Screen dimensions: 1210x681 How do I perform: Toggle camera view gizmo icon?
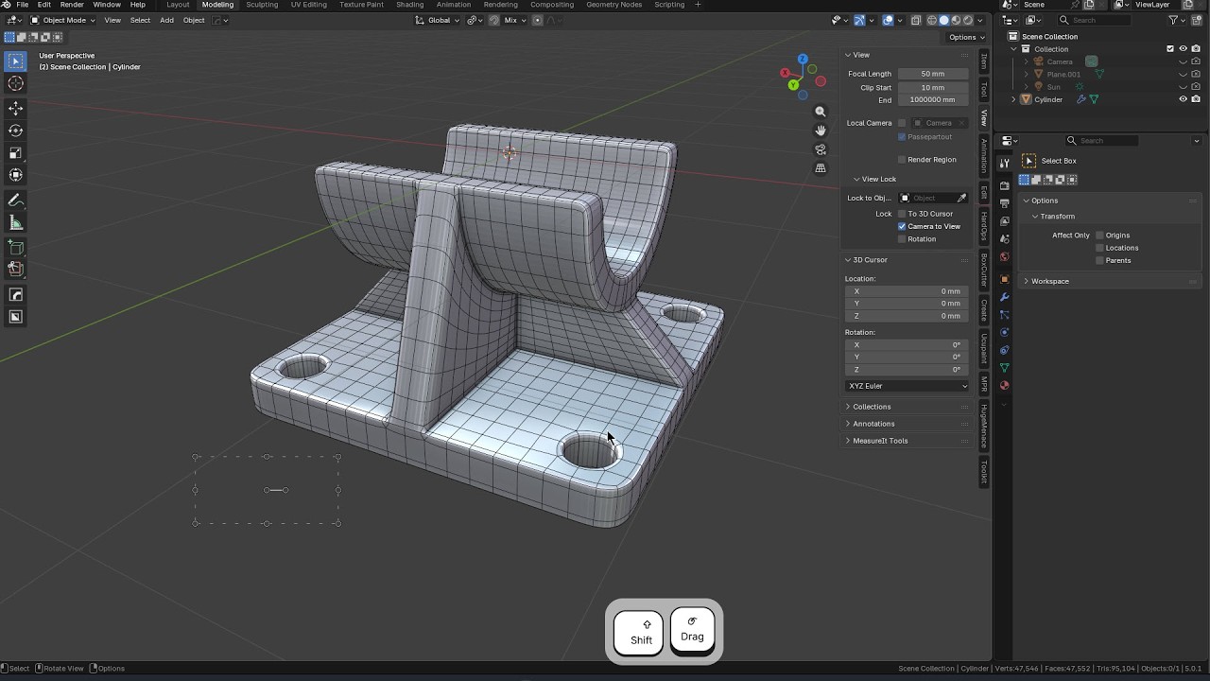click(821, 149)
